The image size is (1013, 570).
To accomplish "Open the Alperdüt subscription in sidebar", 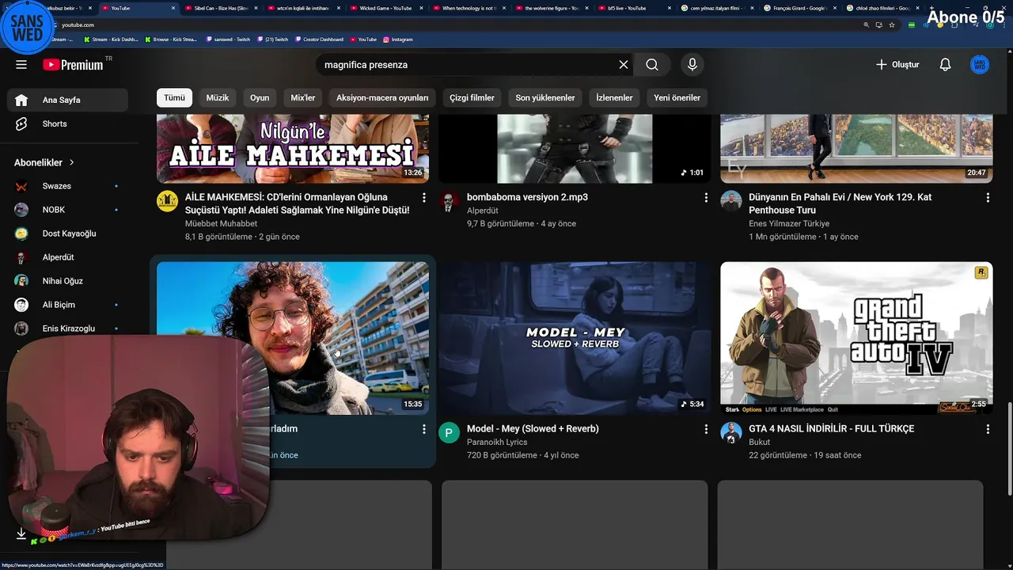I will [67, 257].
